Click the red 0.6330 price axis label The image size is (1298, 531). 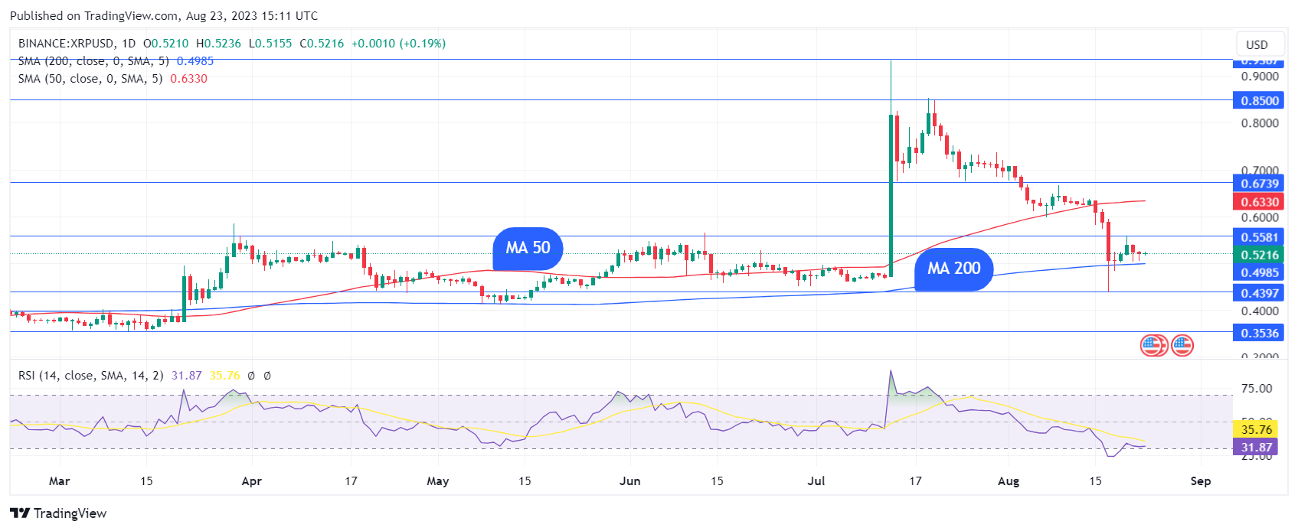point(1259,202)
